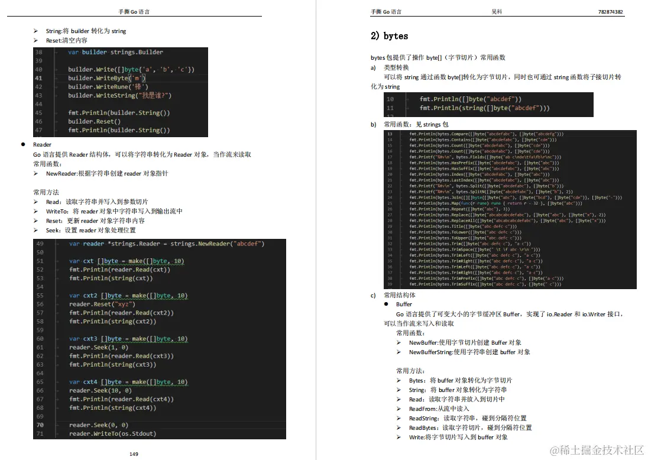648x460 pixels.
Task: Click the 'Reset:清空内容' bullet
Action: (67, 41)
